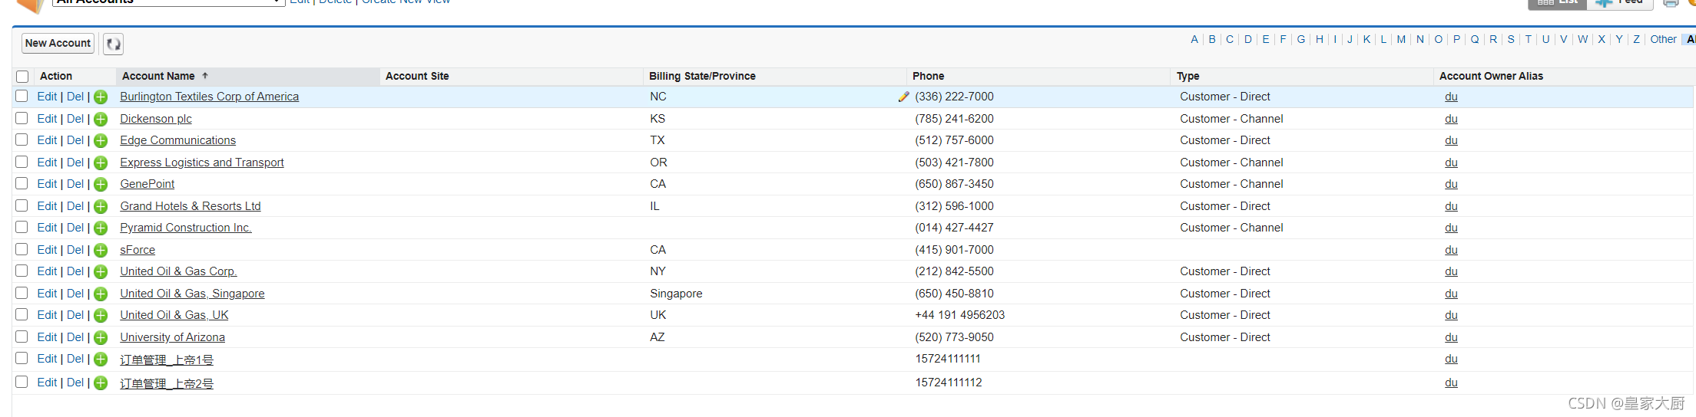1696x417 pixels.
Task: Open the United Oil & Gas, Singapore account
Action: (192, 294)
